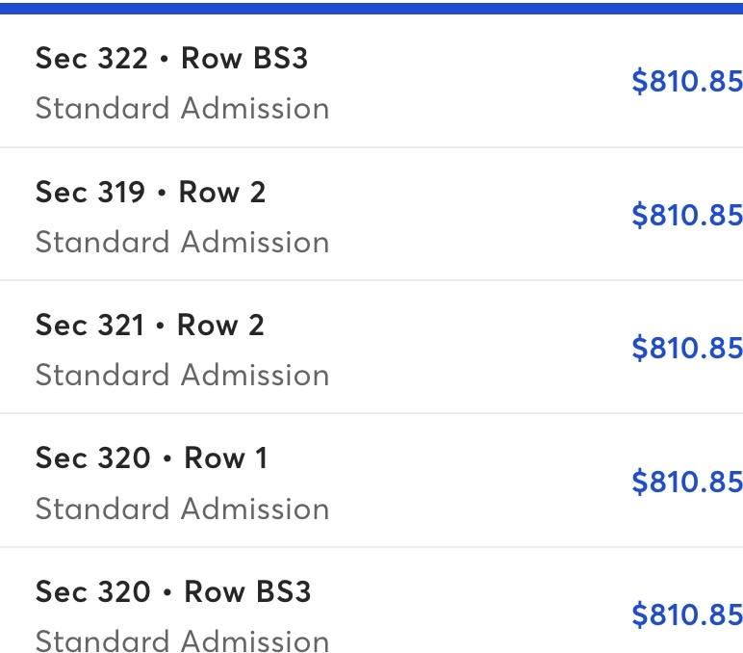743x653 pixels.
Task: Click the $810.85 price for Sec 322
Action: coord(686,82)
